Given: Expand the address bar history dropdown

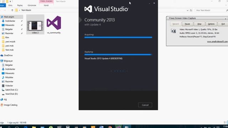Looking at the screenshot, I should pyautogui.click(x=188, y=10).
